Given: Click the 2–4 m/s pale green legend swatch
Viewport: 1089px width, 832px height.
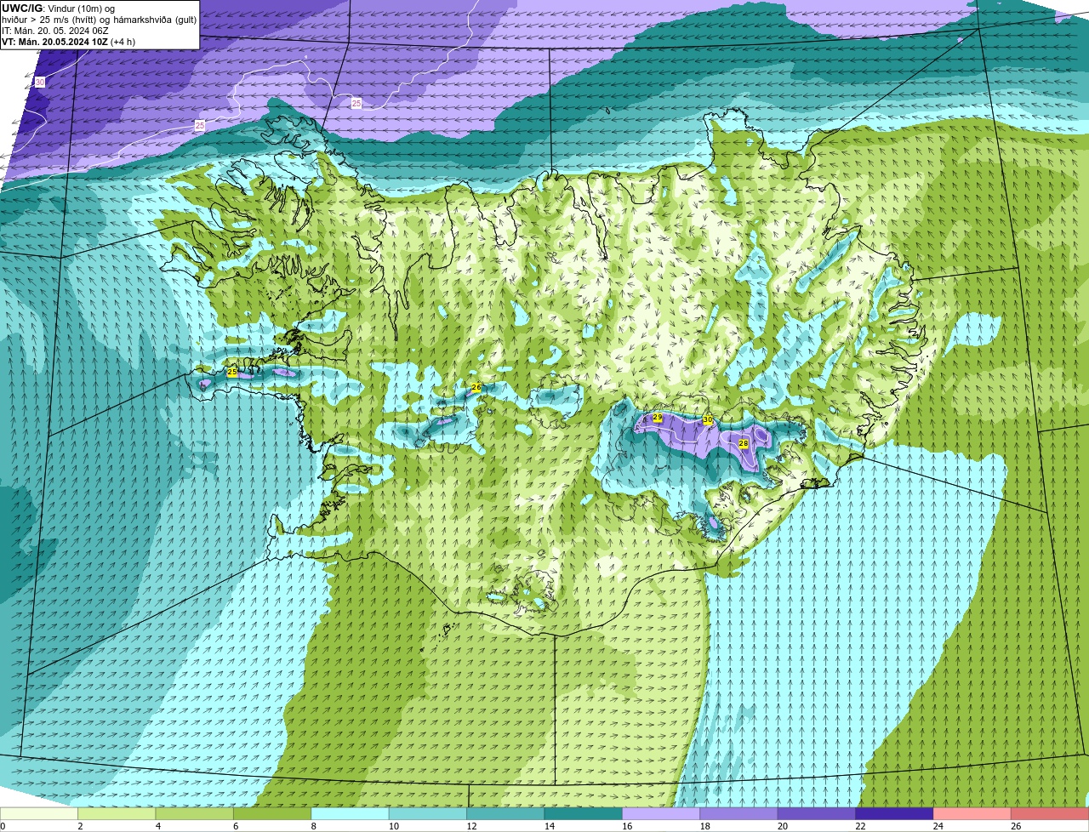Looking at the screenshot, I should [x=117, y=813].
